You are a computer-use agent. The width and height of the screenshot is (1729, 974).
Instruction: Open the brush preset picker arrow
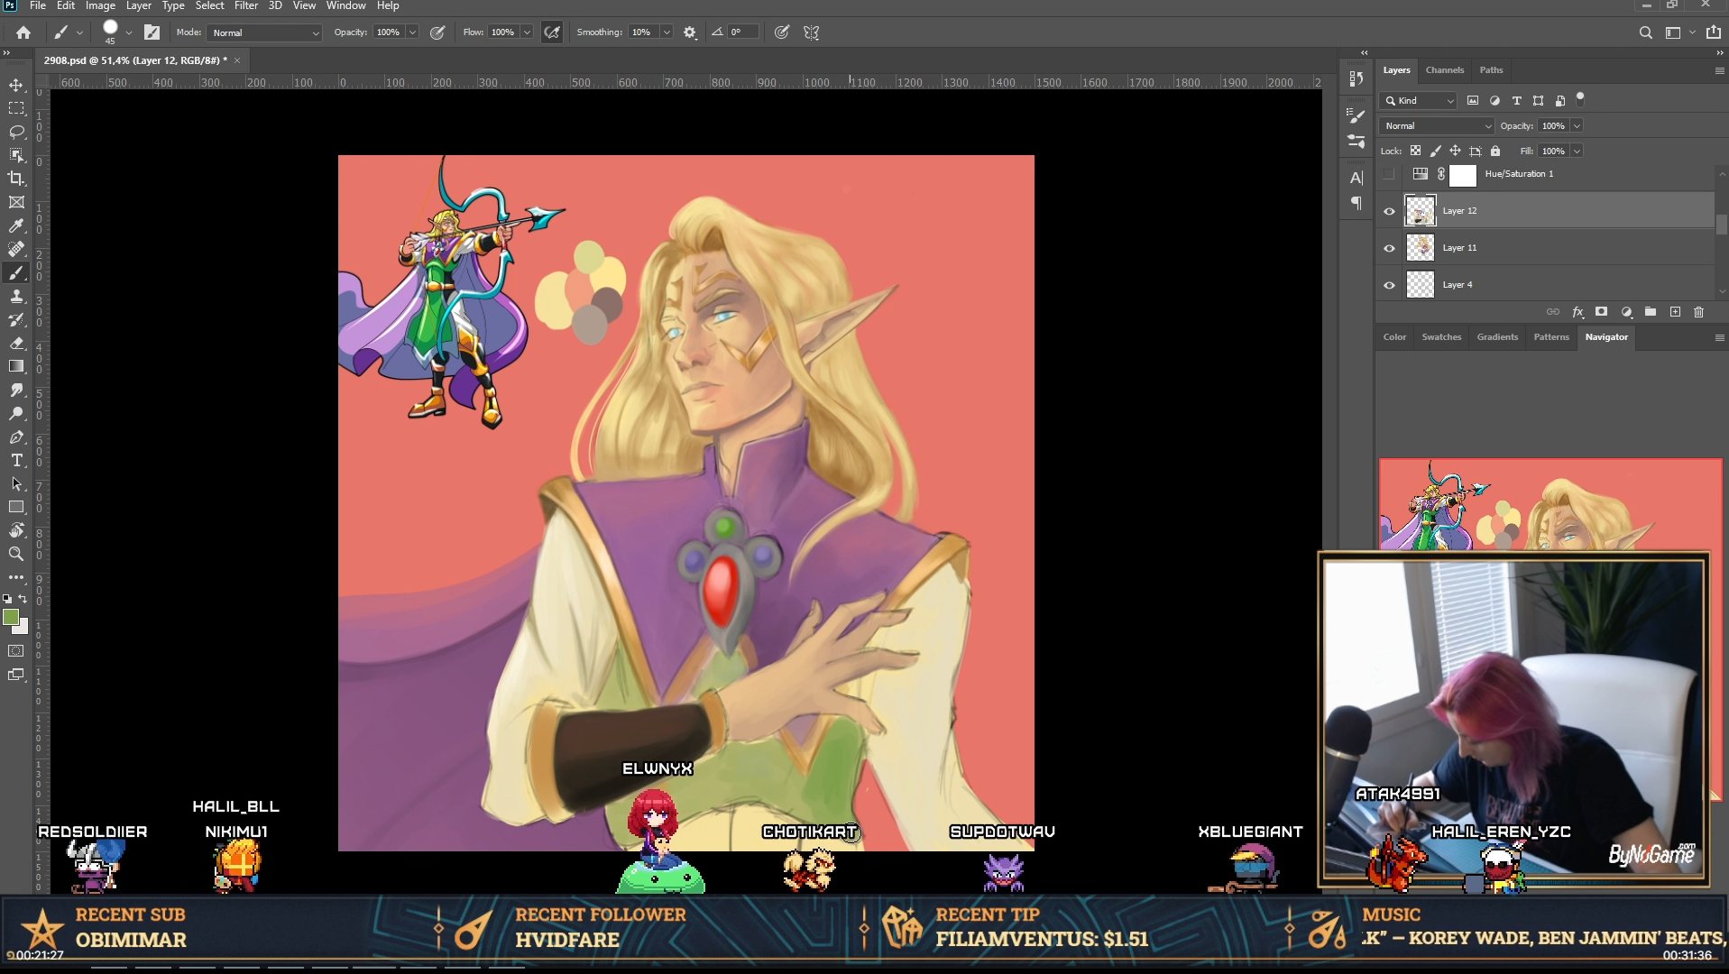[129, 32]
